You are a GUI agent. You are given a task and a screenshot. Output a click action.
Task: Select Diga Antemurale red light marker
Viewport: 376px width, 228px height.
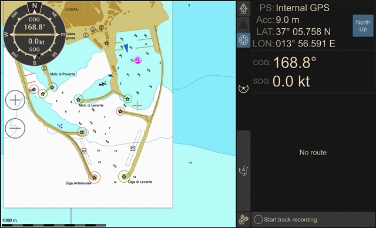click(94, 177)
